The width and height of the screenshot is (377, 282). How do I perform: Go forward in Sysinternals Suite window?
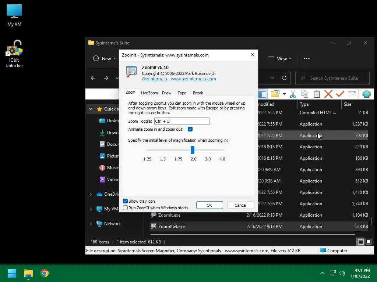(x=106, y=78)
